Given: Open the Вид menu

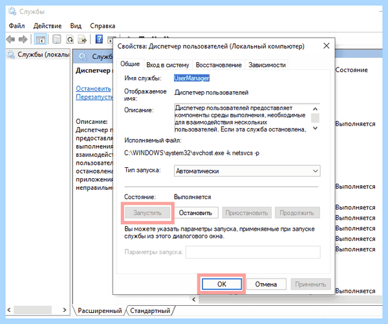Looking at the screenshot, I should [76, 26].
